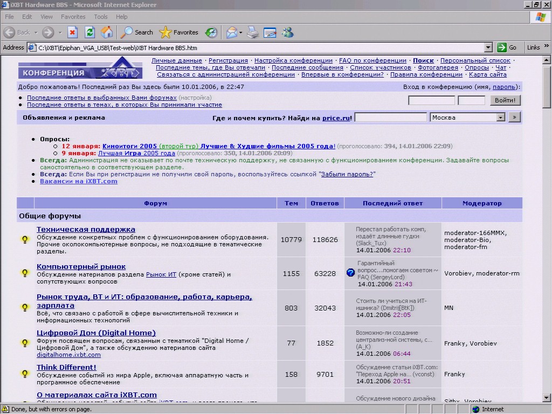Expand the Back button history arrow
Viewport: 552px width, 414px height.
(x=35, y=32)
